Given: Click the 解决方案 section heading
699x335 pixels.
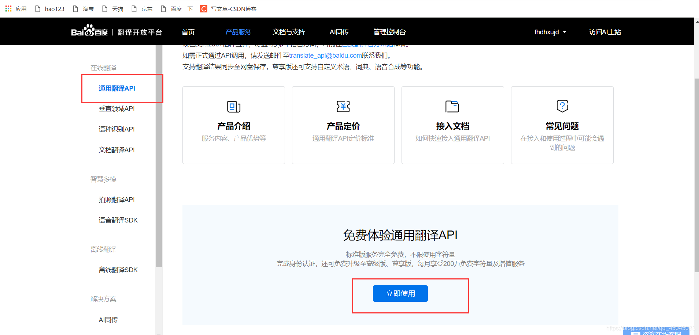Looking at the screenshot, I should click(103, 299).
